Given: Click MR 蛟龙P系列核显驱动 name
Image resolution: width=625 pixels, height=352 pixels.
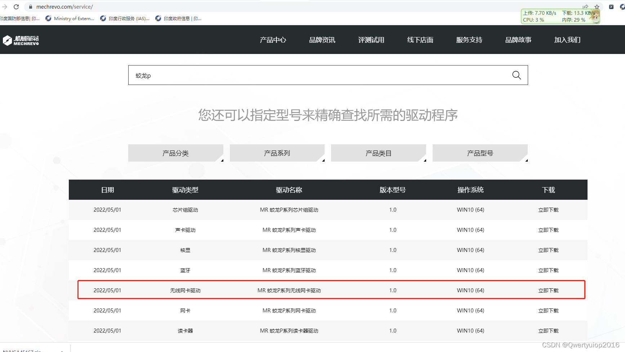Looking at the screenshot, I should [x=289, y=250].
